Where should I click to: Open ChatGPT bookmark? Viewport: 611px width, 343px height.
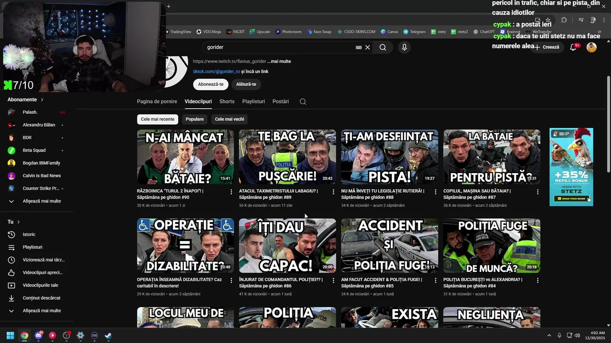pos(484,32)
